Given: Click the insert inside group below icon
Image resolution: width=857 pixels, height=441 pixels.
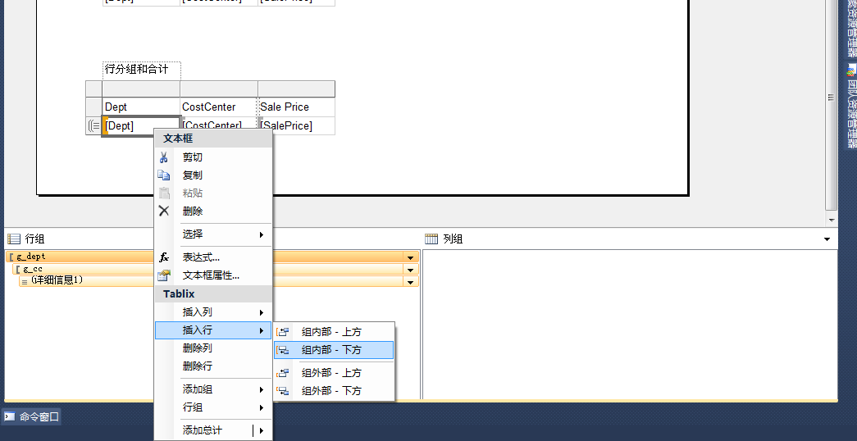Looking at the screenshot, I should pos(283,350).
